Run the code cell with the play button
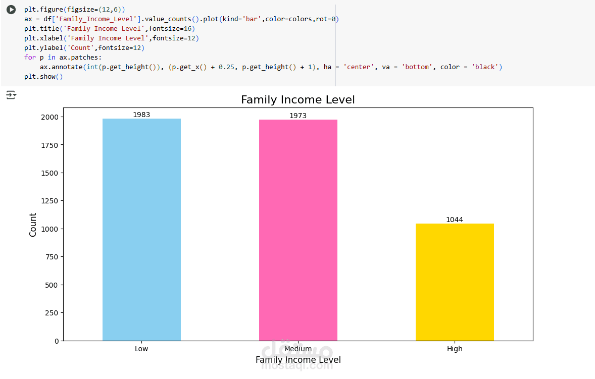 click(11, 10)
